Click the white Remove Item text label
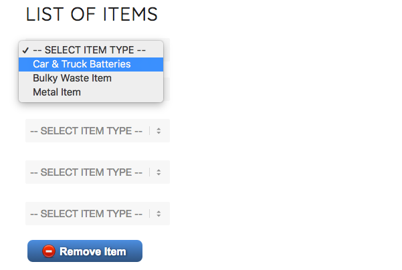This screenshot has width=402, height=270. 93,251
